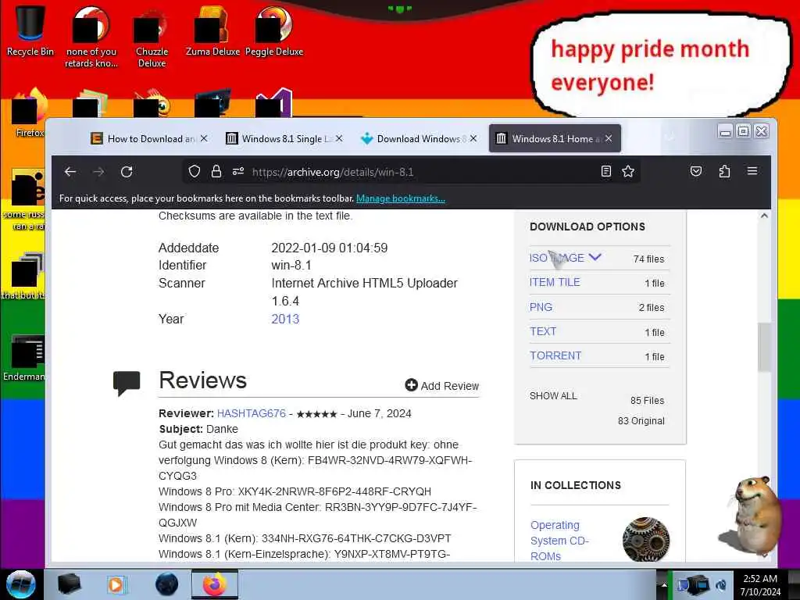Open the ITEM TILE download link

555,282
